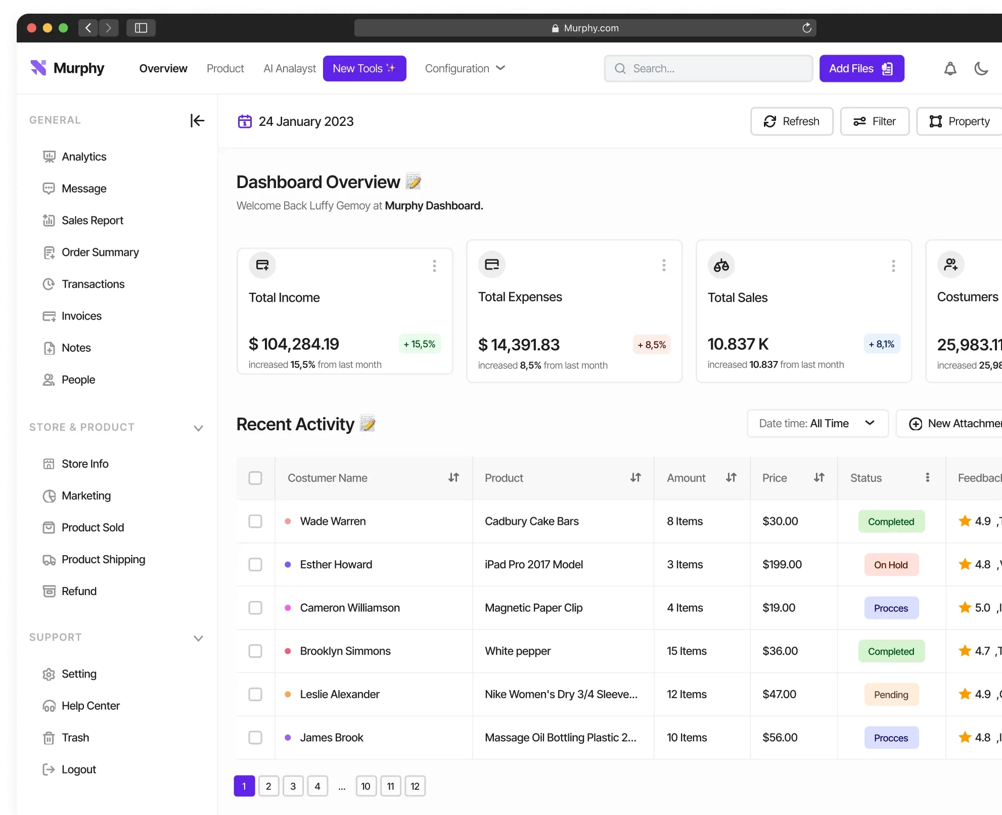Viewport: 1002px width, 815px height.
Task: Sort the table by the Amount column arrows
Action: [x=731, y=478]
